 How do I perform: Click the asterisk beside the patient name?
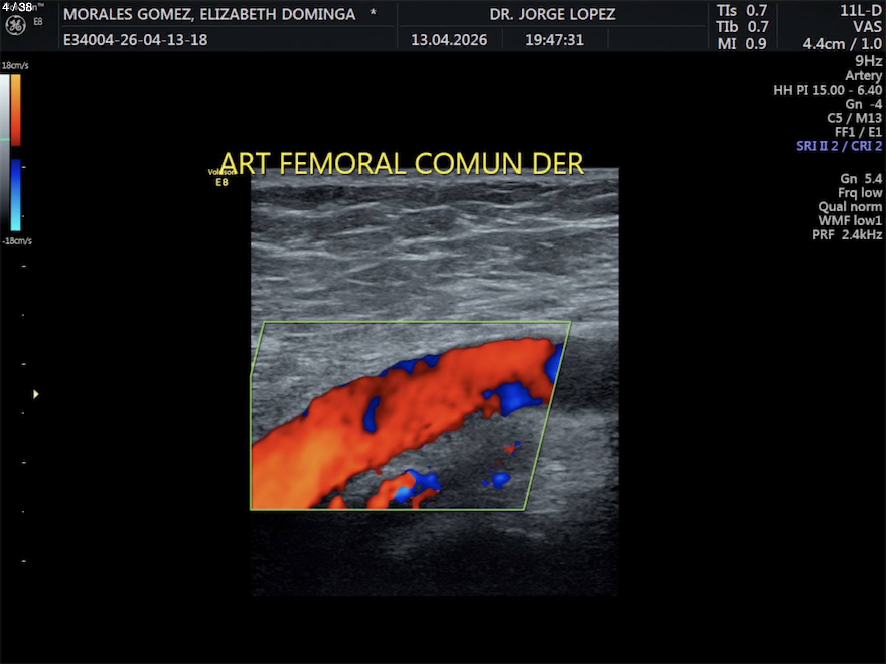click(x=373, y=13)
